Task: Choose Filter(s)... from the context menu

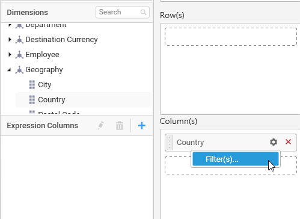Action: [x=236, y=159]
